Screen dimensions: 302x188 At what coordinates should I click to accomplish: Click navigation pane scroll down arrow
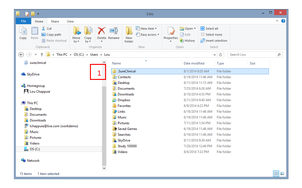(104, 168)
